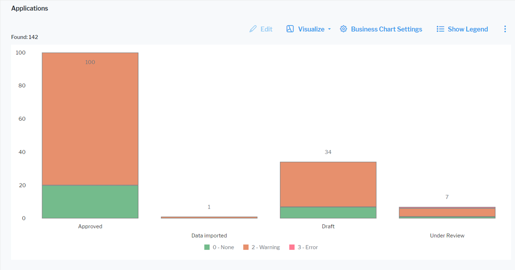Click the orange '2 - Warning' legend swatch
The height and width of the screenshot is (270, 515).
coord(247,247)
